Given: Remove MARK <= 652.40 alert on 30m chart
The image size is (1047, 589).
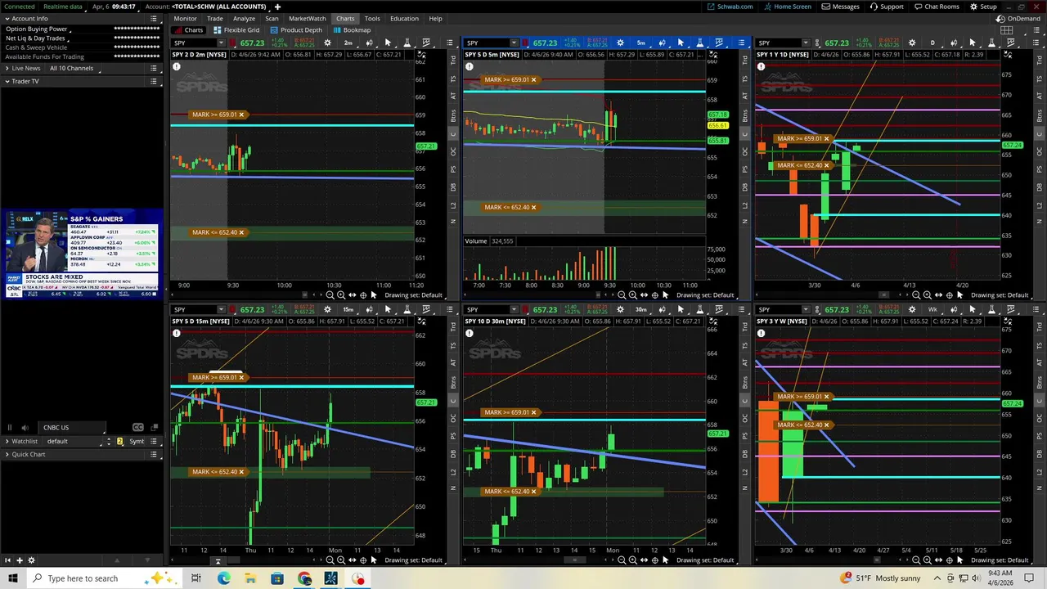Looking at the screenshot, I should [x=534, y=492].
